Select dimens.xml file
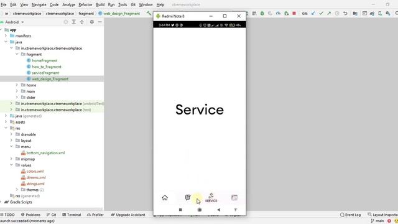 click(36, 177)
